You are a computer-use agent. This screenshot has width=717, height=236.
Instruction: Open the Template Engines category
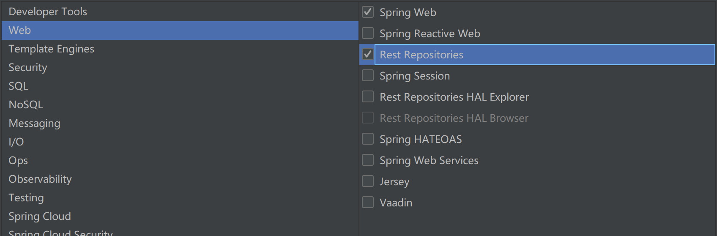[51, 49]
